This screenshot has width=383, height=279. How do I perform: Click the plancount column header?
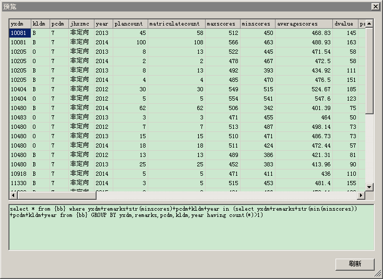point(130,24)
